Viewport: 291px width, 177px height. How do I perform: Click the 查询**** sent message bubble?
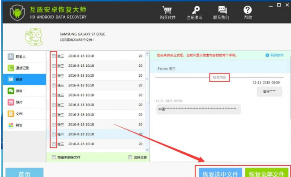tap(269, 91)
